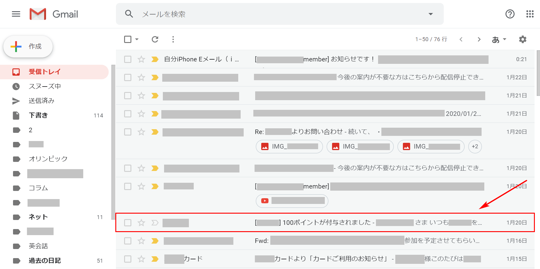Open the 100ポイントが付与されました email
This screenshot has height=269, width=540.
pos(325,223)
